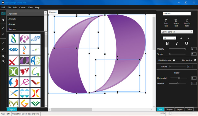Switch to the Layers panel tab
Viewport: 198px width, 116px height.
point(180,109)
